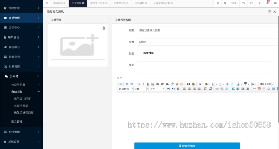279x149 pixels.
Task: Open 微信关注回复 in the sidebar
Action: 22,99
